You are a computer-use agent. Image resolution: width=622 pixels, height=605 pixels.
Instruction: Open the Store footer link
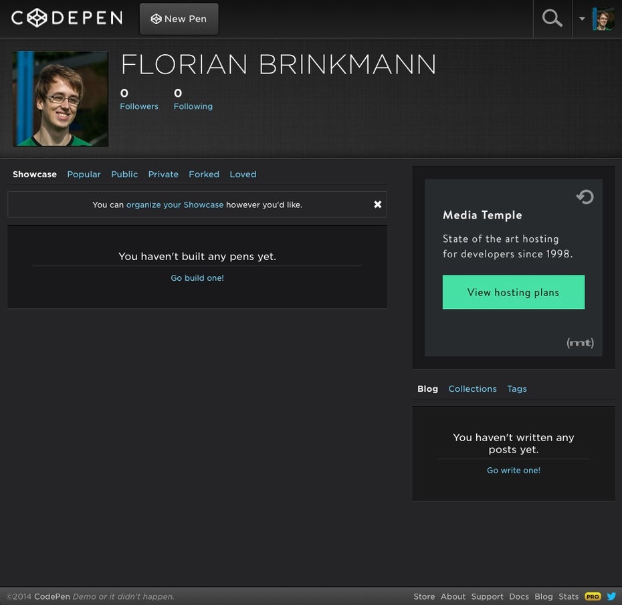(424, 596)
